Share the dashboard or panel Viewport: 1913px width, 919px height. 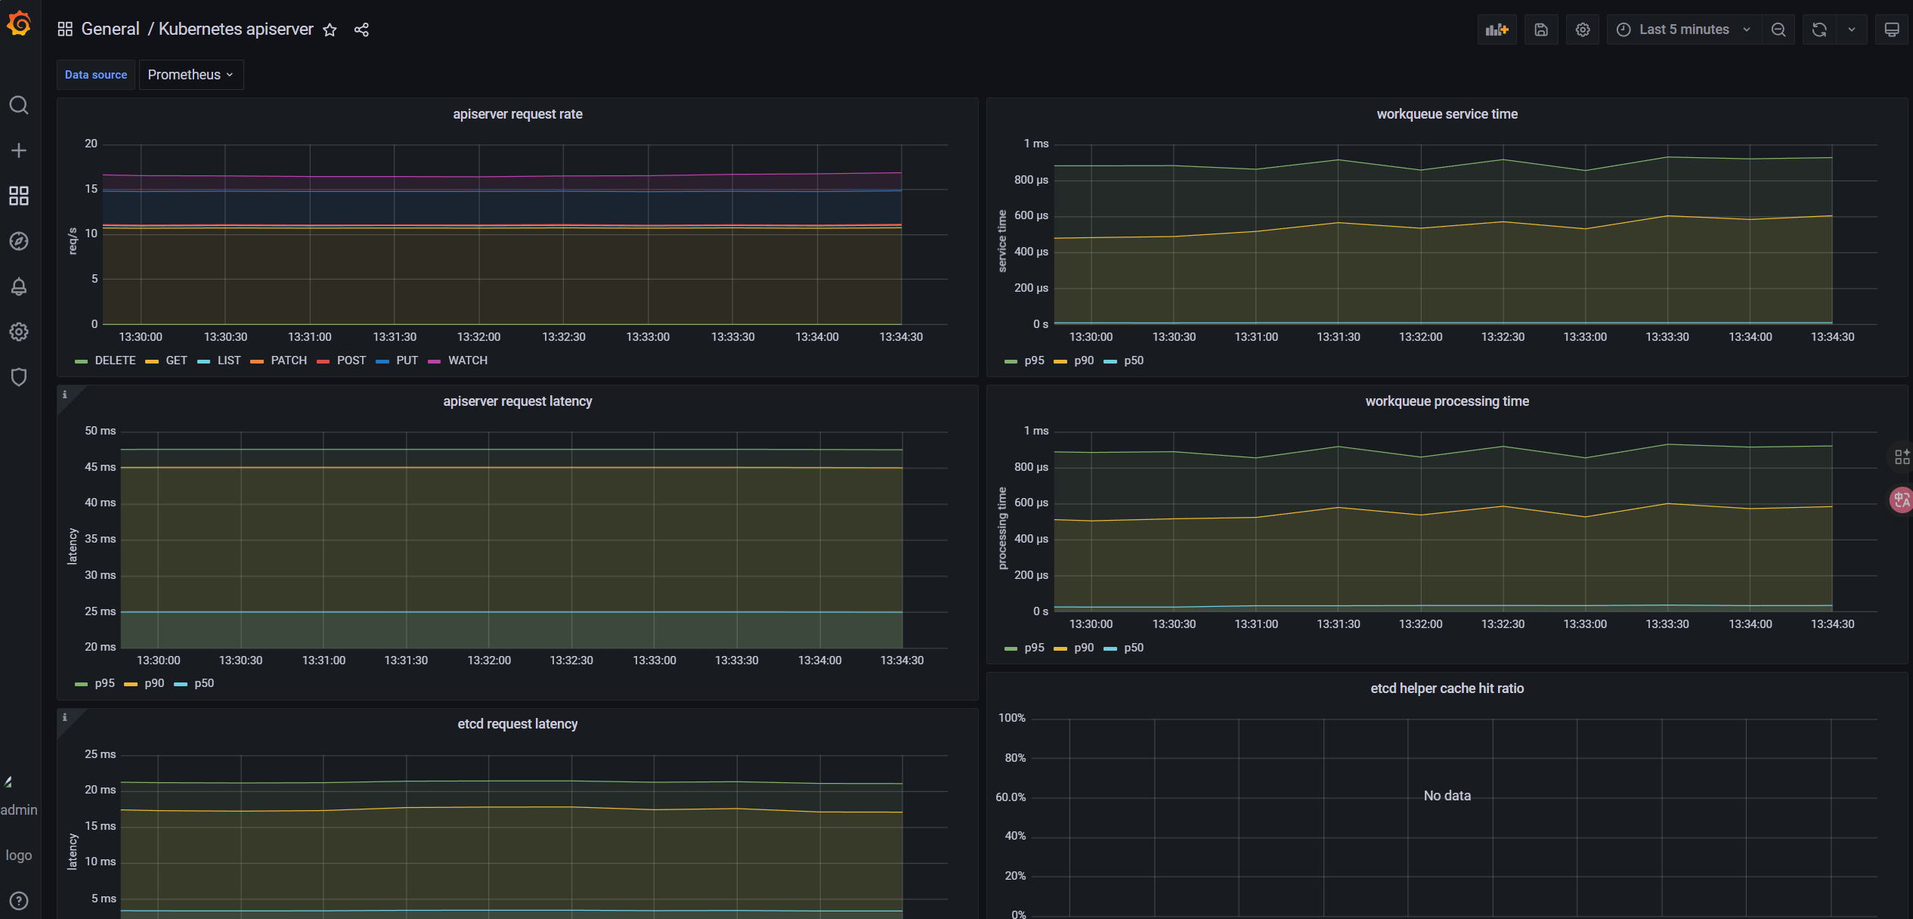pyautogui.click(x=361, y=29)
